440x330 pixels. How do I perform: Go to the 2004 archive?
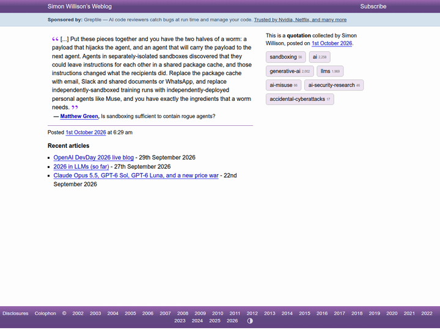112,313
